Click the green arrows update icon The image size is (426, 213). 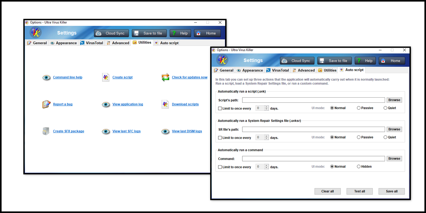pyautogui.click(x=165, y=77)
